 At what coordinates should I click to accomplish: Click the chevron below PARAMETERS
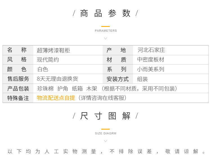105,38
